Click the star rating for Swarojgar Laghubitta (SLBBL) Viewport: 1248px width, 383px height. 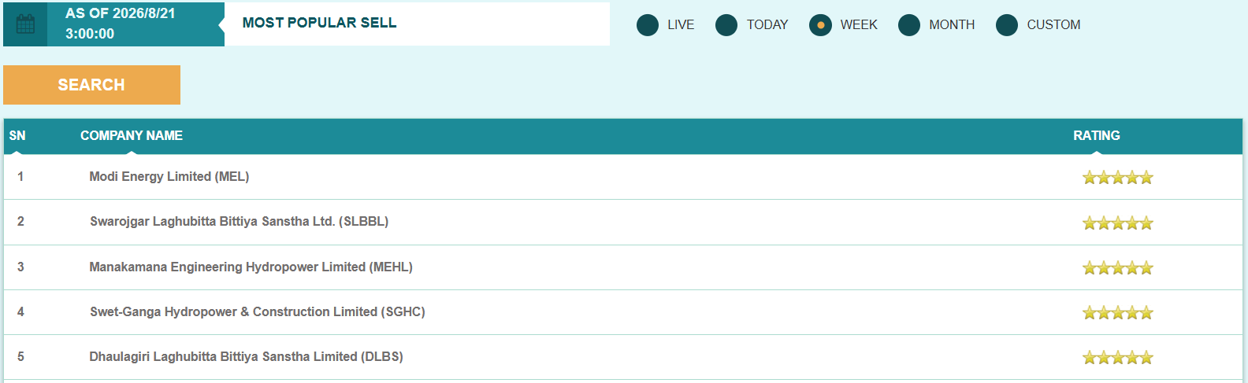1117,223
